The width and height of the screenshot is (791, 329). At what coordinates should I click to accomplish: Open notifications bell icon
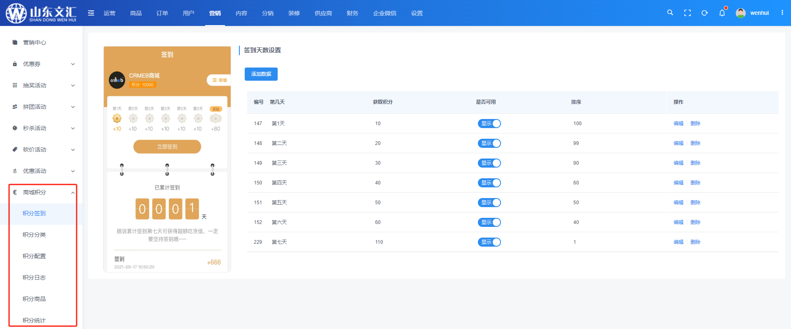(722, 13)
